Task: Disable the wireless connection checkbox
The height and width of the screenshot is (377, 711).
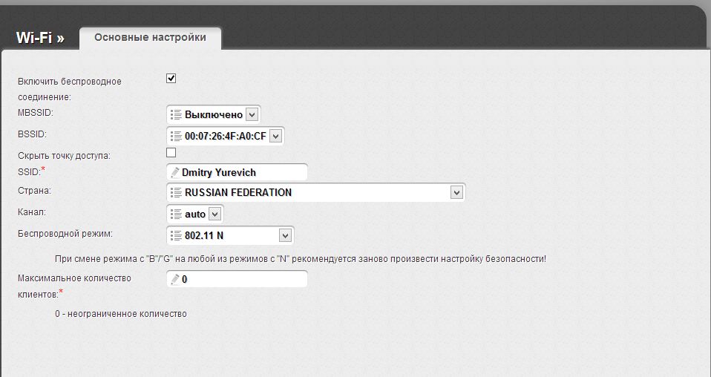Action: 171,78
